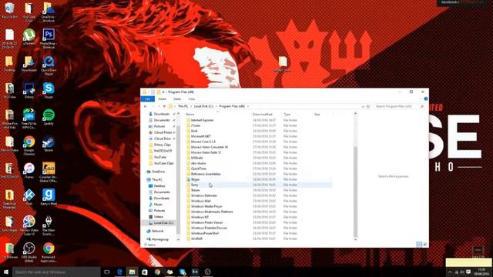The width and height of the screenshot is (493, 277).
Task: Switch to the Share ribbon tab
Action: 177,99
